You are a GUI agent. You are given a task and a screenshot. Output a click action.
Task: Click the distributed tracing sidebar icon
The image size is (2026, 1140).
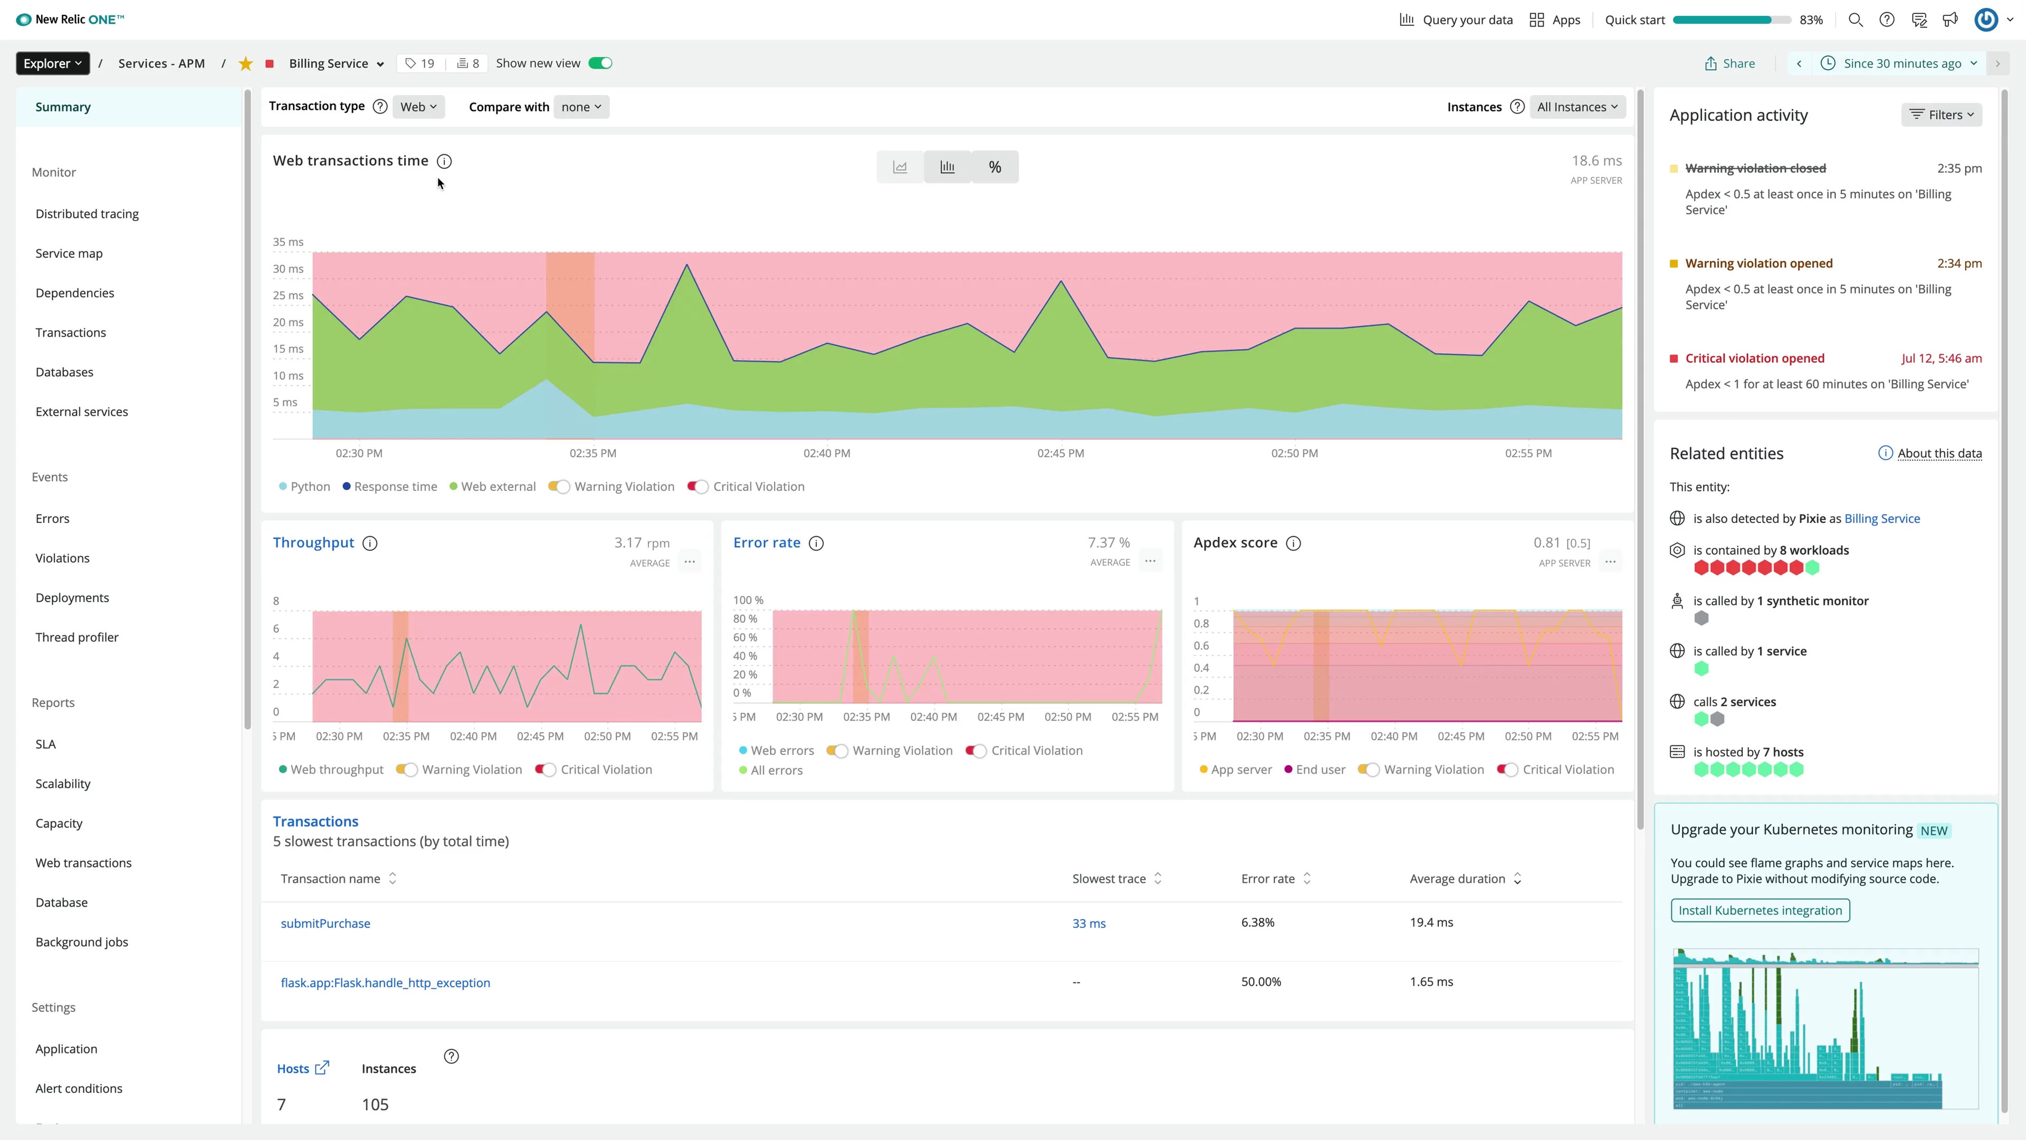[87, 213]
